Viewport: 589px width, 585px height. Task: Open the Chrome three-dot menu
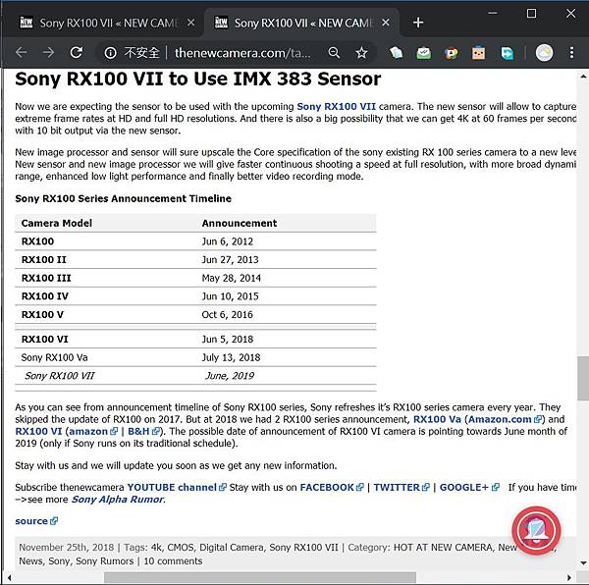point(571,53)
